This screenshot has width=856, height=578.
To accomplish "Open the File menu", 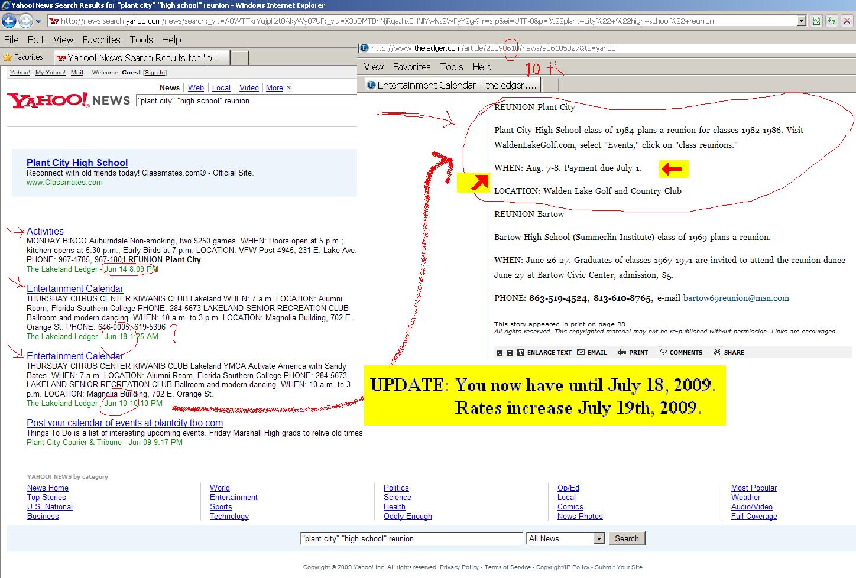I will pos(11,40).
